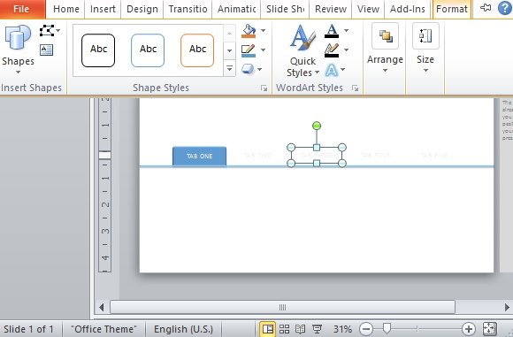Expand Text Fill dropdown arrow
This screenshot has height=337, width=513.
coord(346,31)
